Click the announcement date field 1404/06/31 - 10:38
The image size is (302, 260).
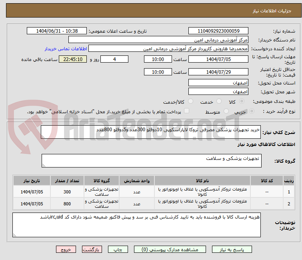coord(57,31)
